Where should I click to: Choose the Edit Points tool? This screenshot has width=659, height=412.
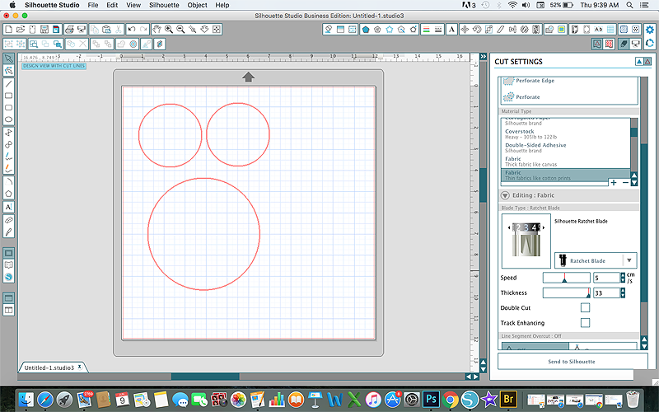click(x=8, y=71)
